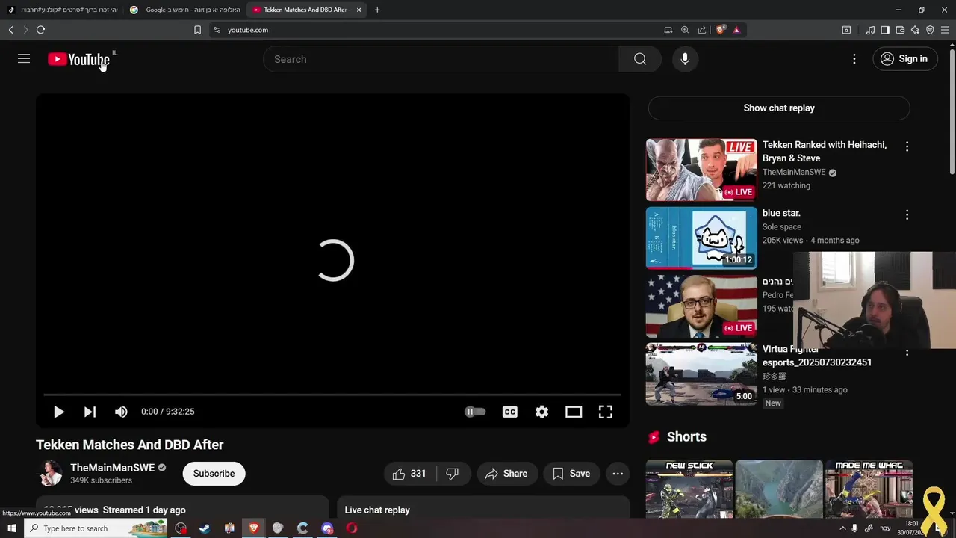Share the video
Screen dimensions: 956x538
pos(506,474)
